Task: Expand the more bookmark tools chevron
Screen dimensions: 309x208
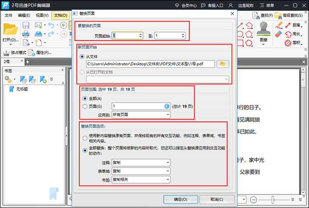Action: tap(51, 79)
